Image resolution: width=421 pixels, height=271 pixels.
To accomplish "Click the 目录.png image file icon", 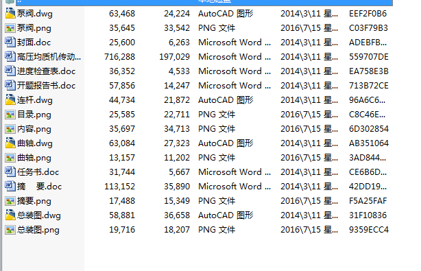I will click(10, 115).
